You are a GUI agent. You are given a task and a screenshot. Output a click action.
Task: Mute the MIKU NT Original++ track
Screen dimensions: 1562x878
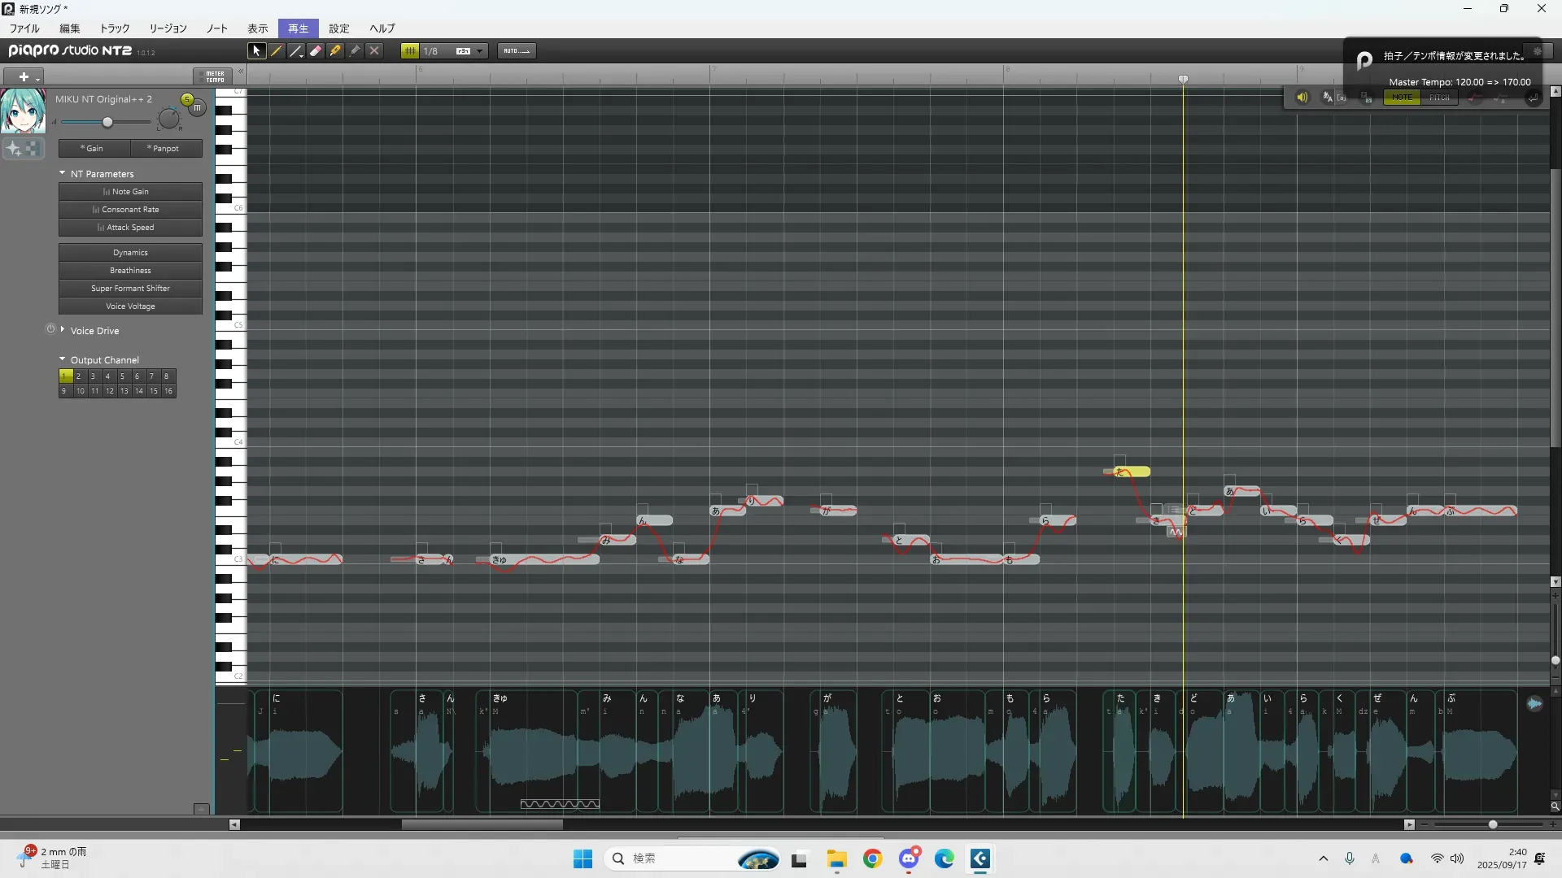click(198, 107)
